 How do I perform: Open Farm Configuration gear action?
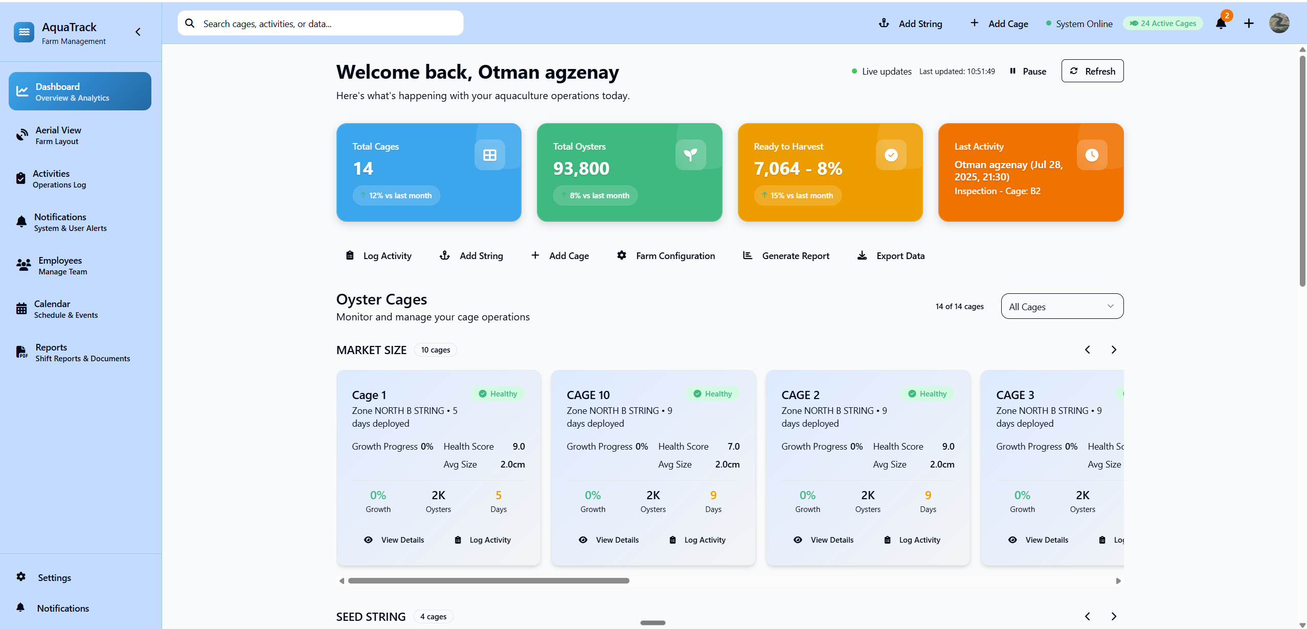tap(666, 255)
